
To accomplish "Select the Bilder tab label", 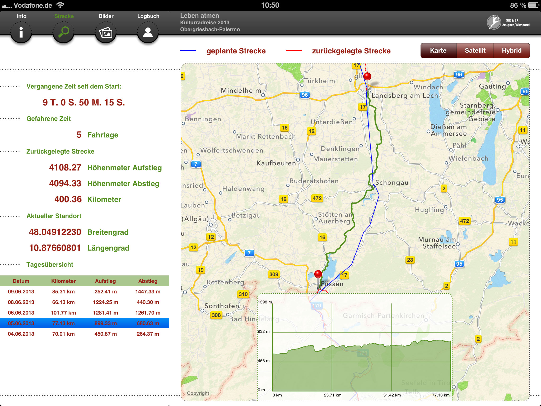I will [106, 16].
